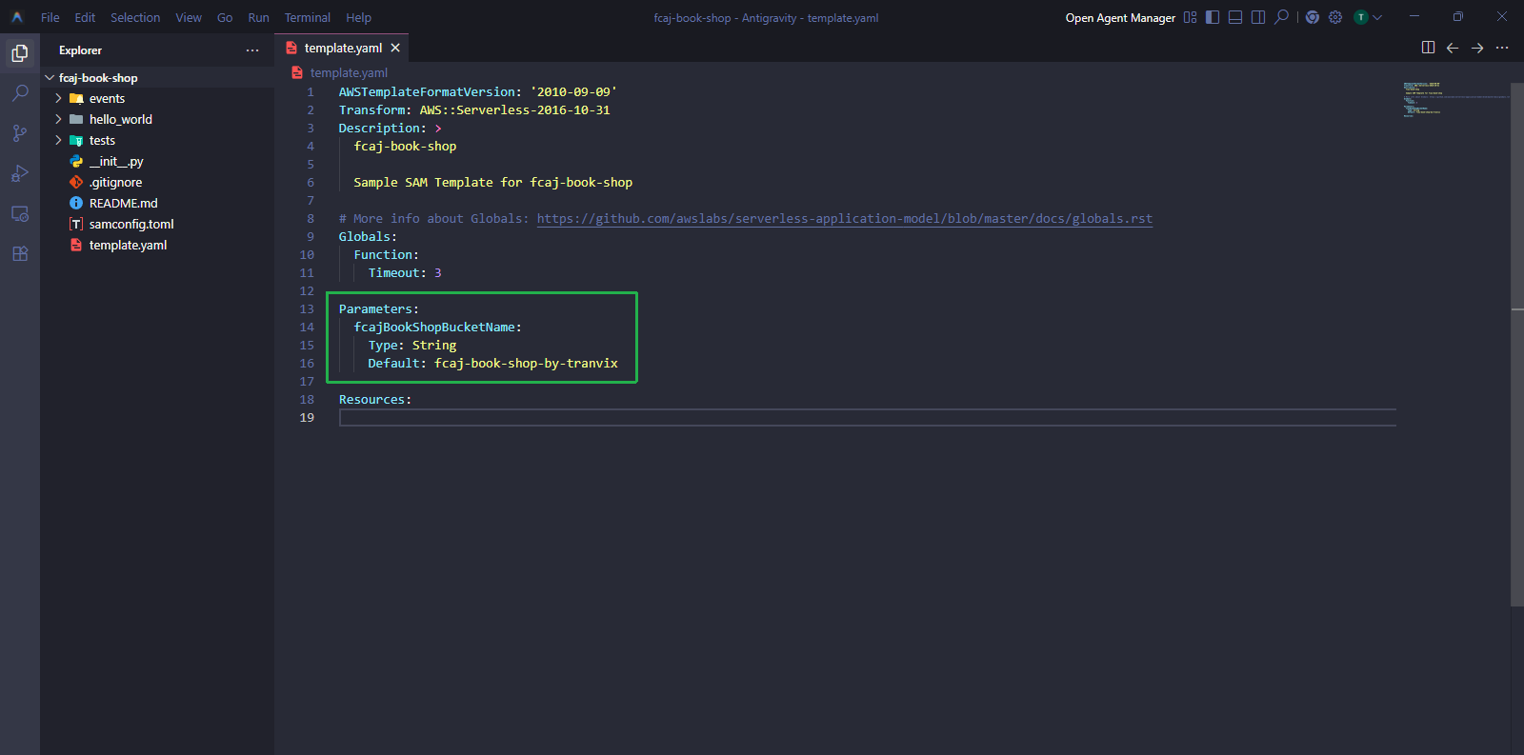Open the Run and Debug view
The width and height of the screenshot is (1524, 755).
click(20, 173)
